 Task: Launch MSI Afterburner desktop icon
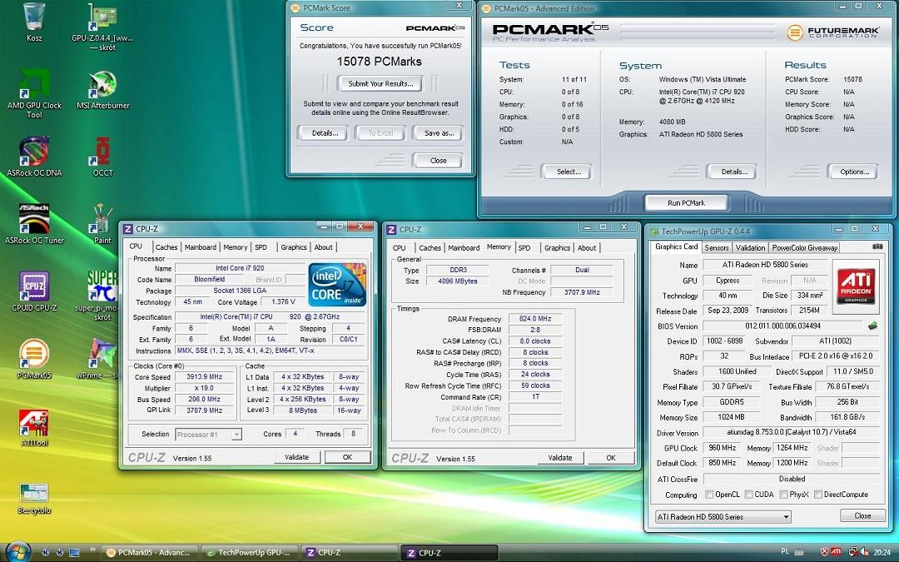point(102,90)
